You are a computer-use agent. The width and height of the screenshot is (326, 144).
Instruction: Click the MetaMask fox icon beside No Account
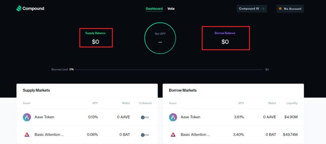[280, 9]
